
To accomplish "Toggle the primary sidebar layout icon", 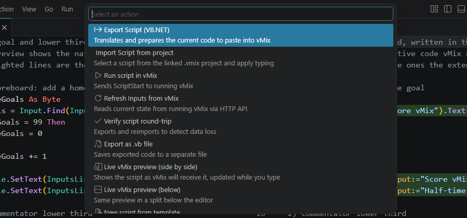I will (448, 9).
